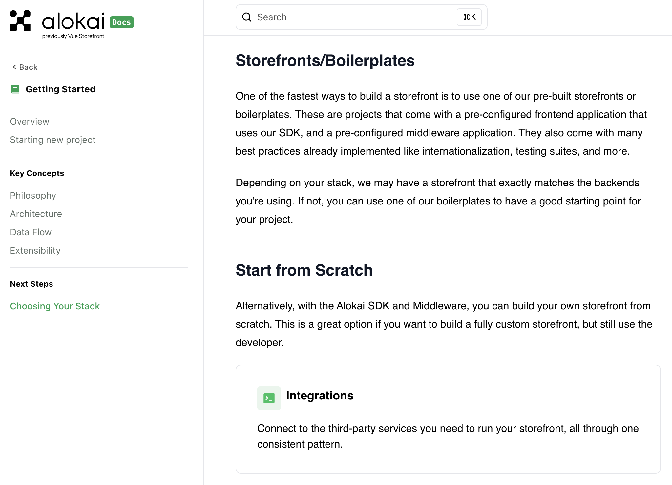
Task: Click the Storefronts/Boilerplates heading
Action: pos(325,61)
